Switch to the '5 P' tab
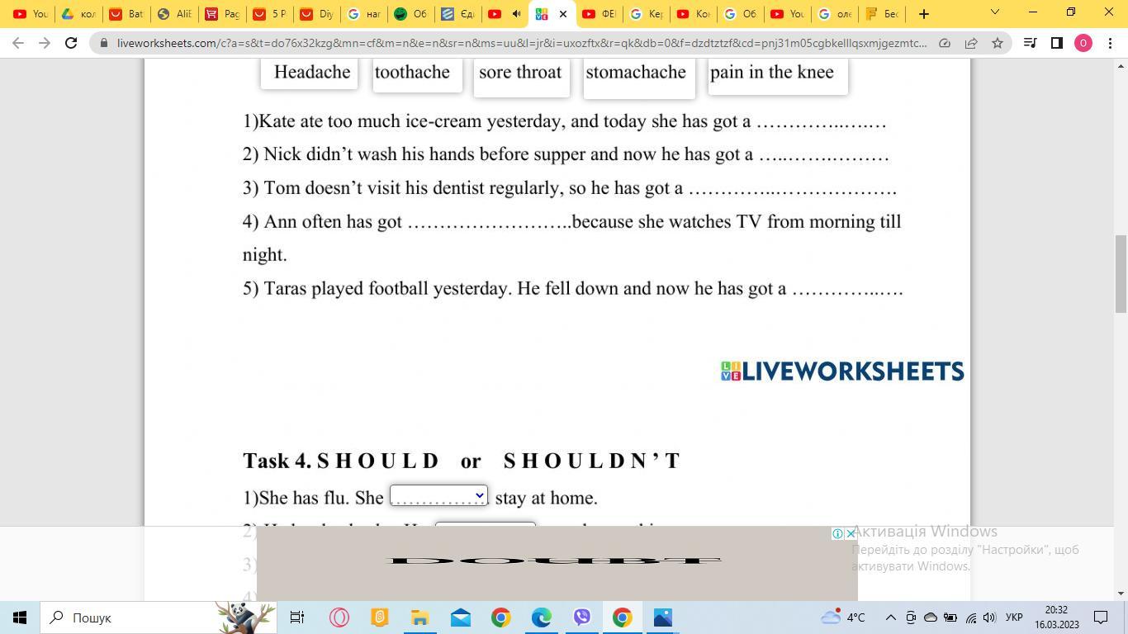This screenshot has height=634, width=1128. [x=270, y=14]
